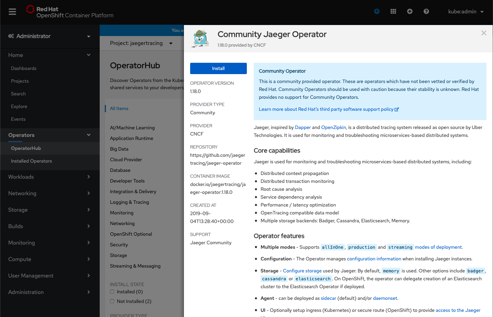Screen dimensions: 493x317
Task: Open Events in the sidebar
Action: point(18,119)
